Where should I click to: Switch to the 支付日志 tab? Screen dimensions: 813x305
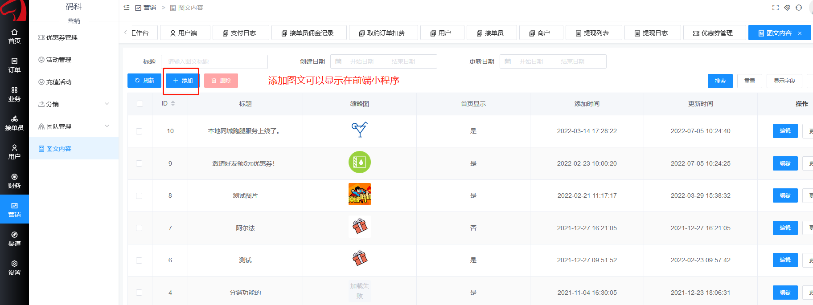(241, 33)
